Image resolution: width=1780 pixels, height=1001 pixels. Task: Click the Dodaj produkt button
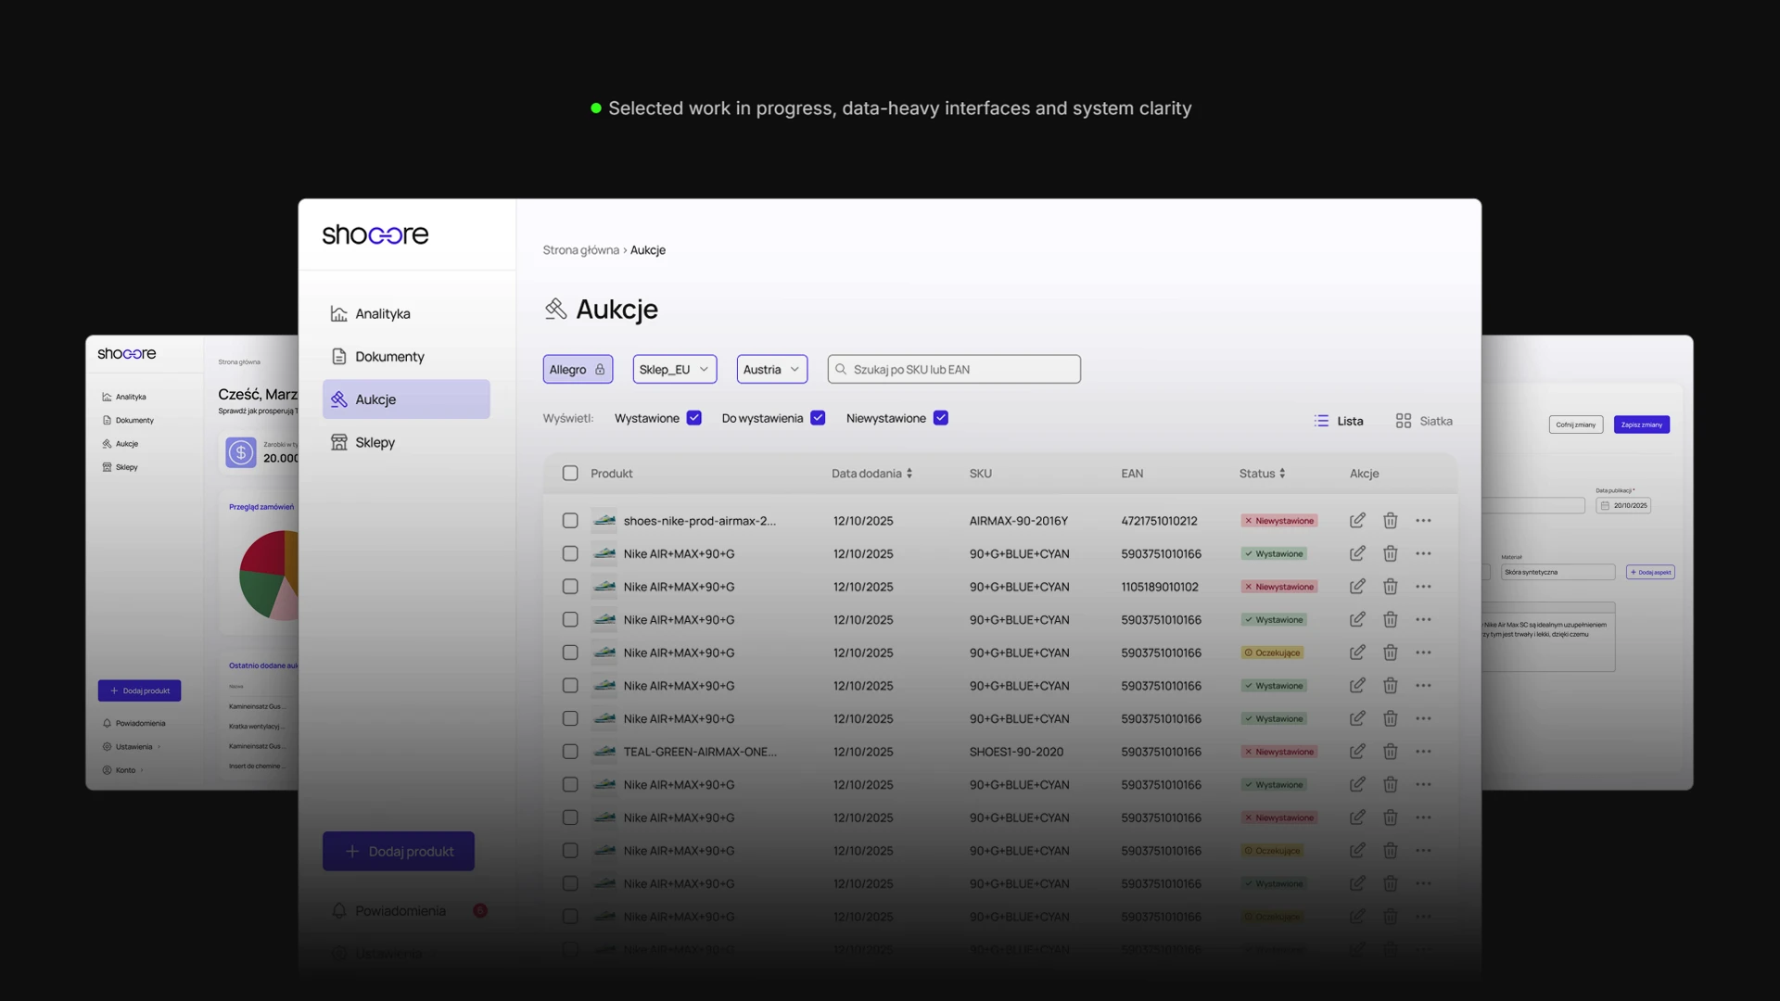point(399,851)
